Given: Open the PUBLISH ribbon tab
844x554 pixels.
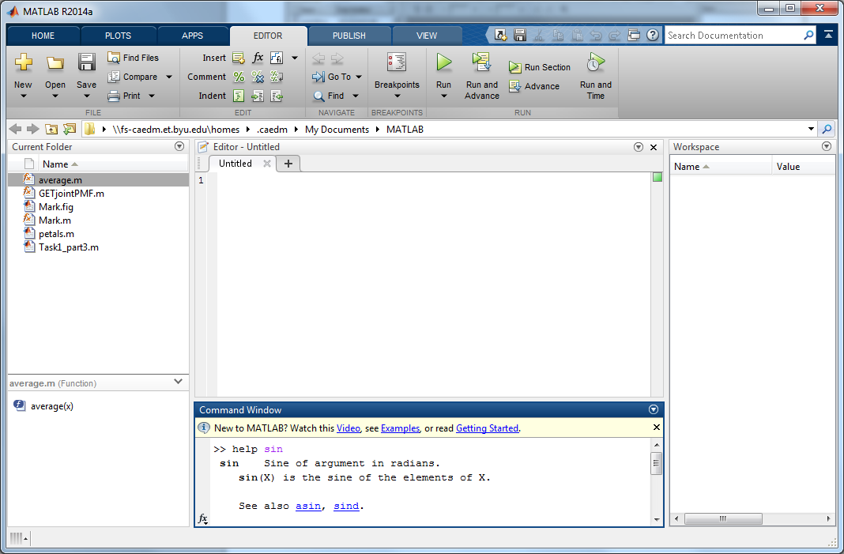Looking at the screenshot, I should [x=349, y=36].
